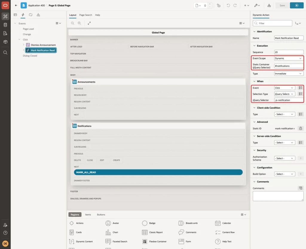This screenshot has height=249, width=306.
Task: Open execution Type Immediate dropdown
Action: click(289, 74)
